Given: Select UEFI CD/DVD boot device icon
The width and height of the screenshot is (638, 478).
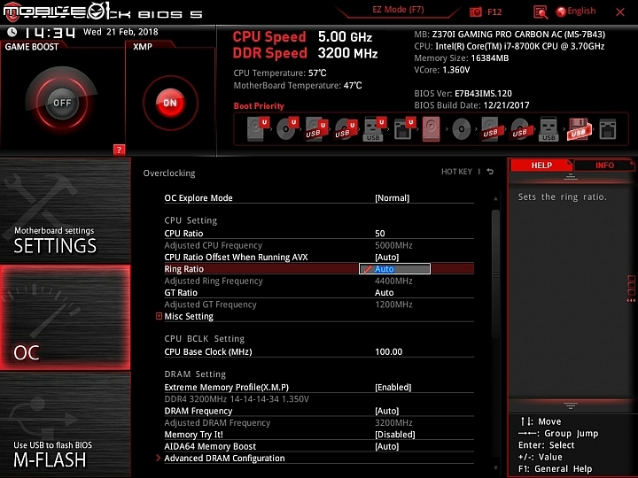Looking at the screenshot, I should coord(286,129).
